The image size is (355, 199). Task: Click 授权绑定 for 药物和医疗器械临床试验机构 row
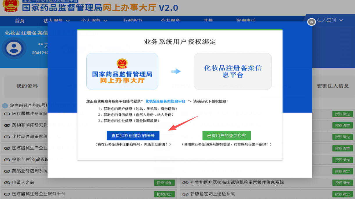pos(343,183)
